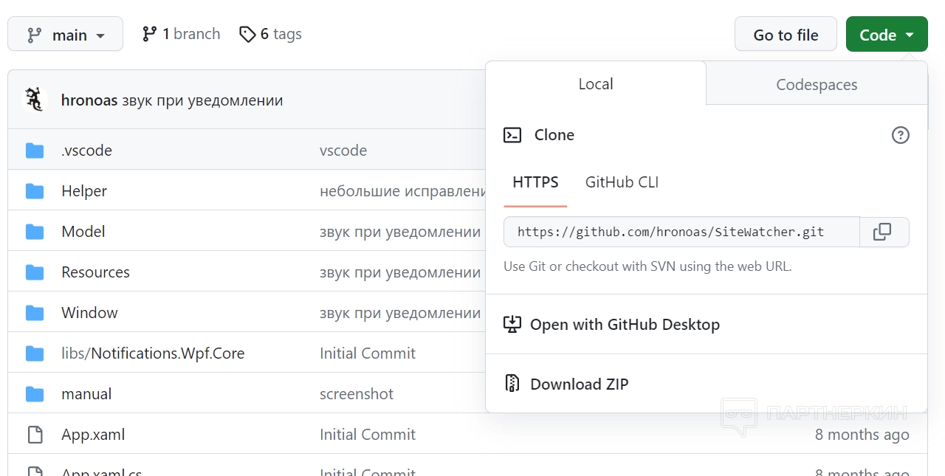Select the Local tab

click(595, 84)
